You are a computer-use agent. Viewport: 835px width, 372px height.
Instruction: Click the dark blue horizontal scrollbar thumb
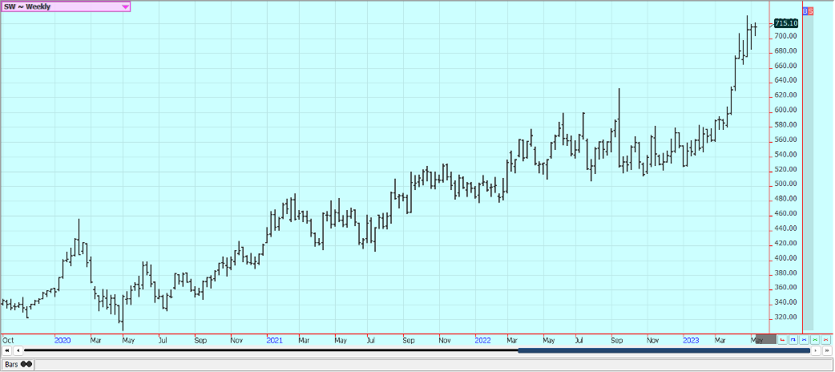(x=664, y=350)
